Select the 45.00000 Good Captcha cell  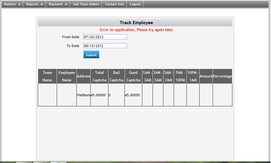(x=133, y=95)
